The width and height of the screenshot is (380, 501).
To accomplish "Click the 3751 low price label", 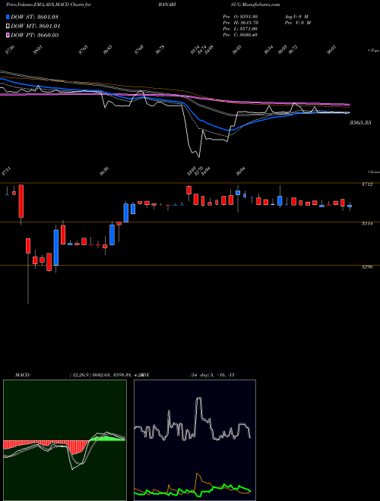I will (6, 172).
